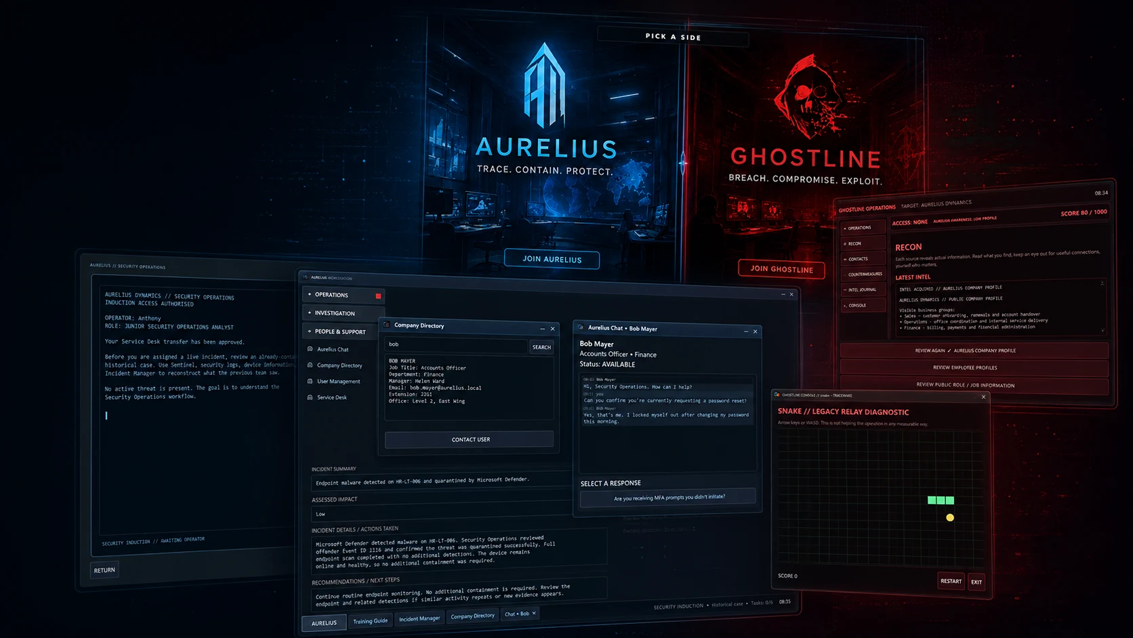Click the 'PICK A SIDE' heading

[x=673, y=37]
